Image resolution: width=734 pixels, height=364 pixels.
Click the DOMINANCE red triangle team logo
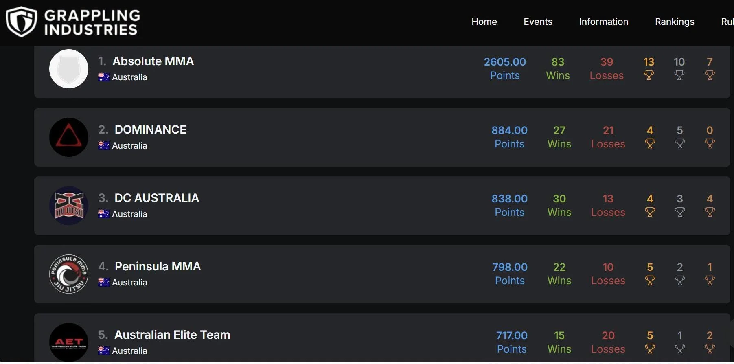point(69,137)
